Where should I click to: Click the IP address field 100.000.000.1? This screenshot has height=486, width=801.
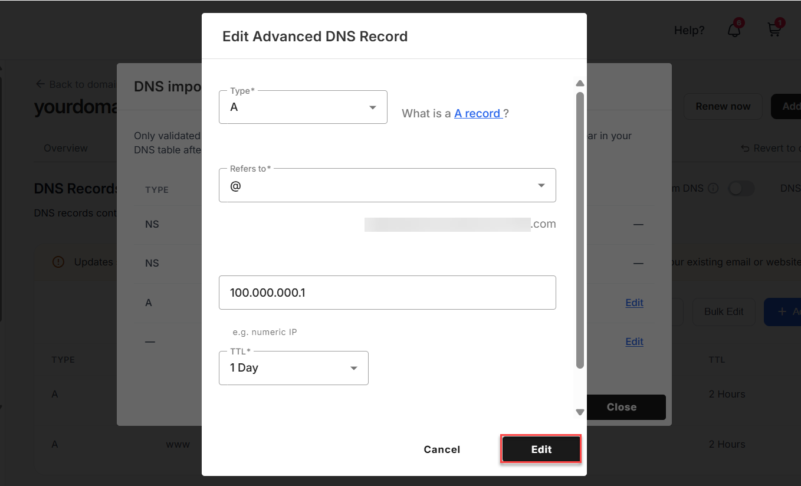[x=387, y=292]
